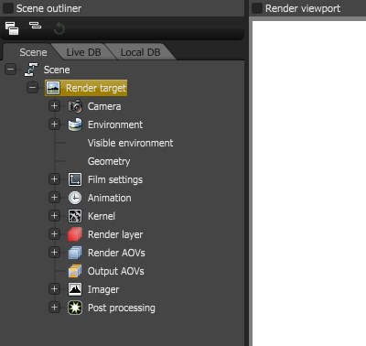Expand the Film settings node
366x346 pixels.
pyautogui.click(x=54, y=179)
